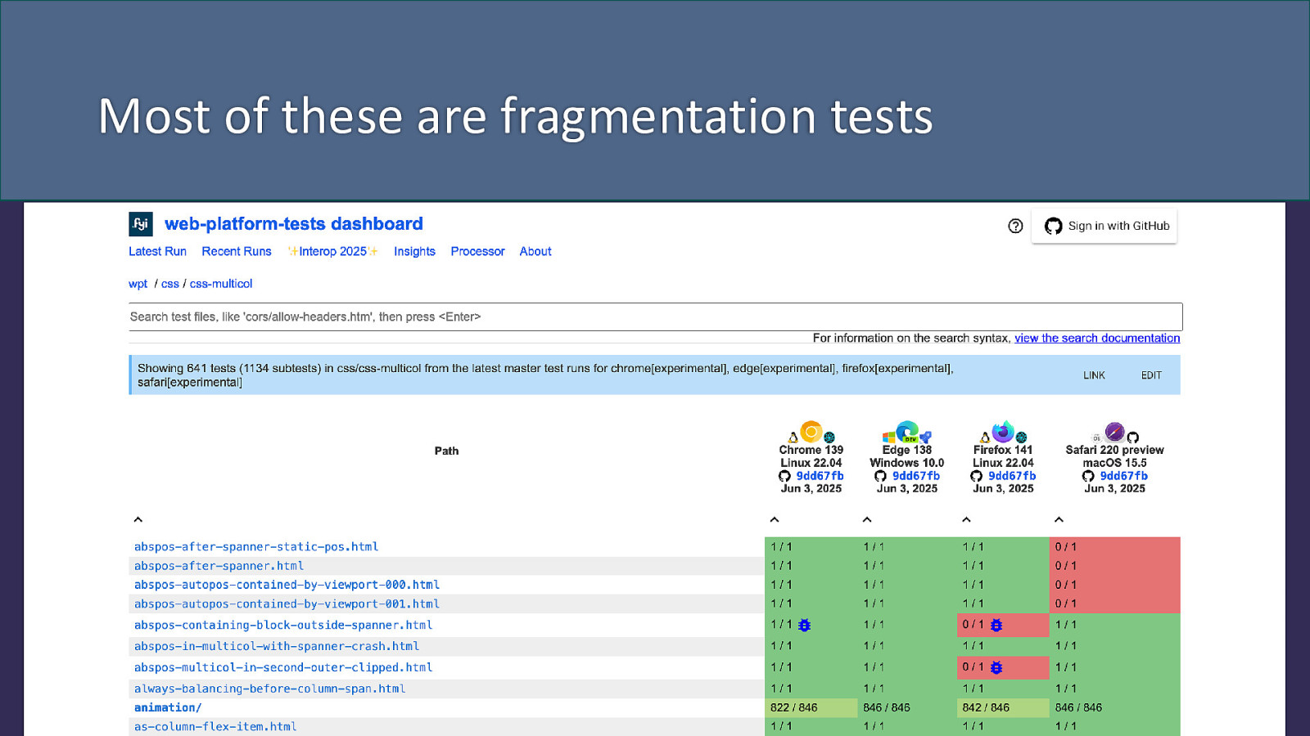Click the Firefox browser icon in column header
The image size is (1310, 736).
point(1003,431)
